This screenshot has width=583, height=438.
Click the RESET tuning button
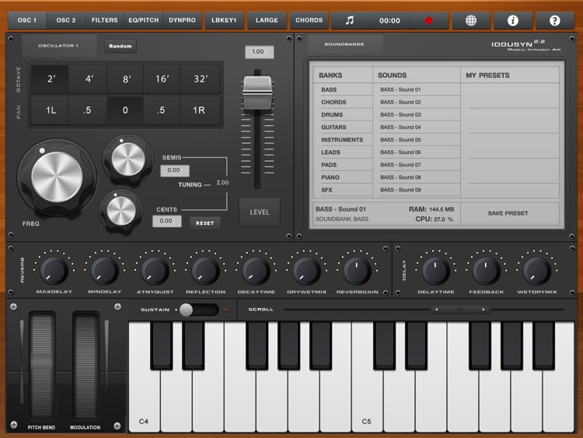(205, 223)
